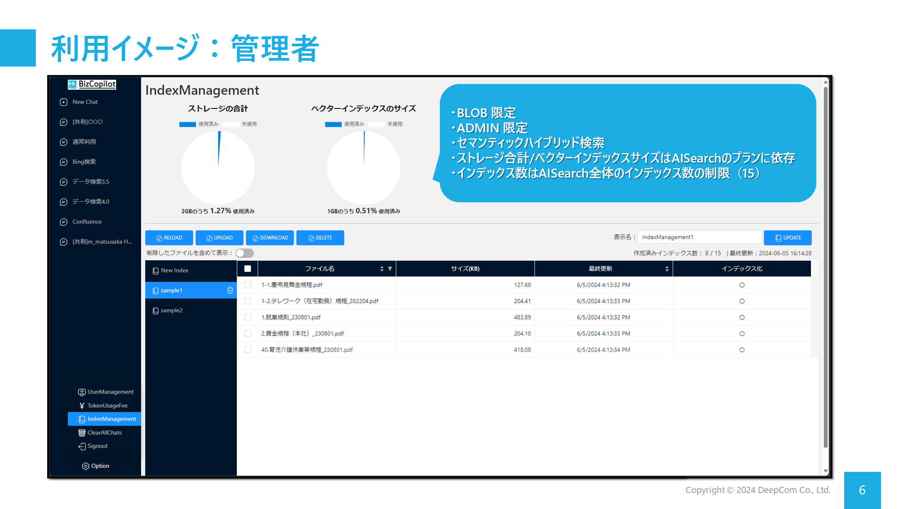Sort by 最終更新 column arrows
The image size is (906, 509).
pos(667,269)
